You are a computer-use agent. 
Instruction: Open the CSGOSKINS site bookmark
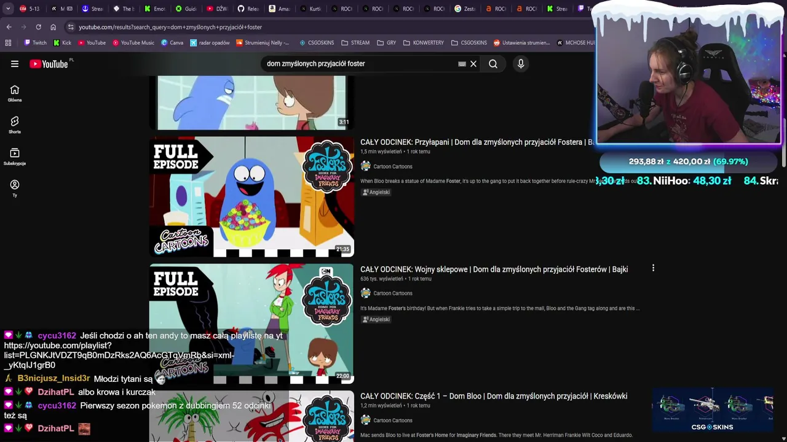tap(317, 43)
